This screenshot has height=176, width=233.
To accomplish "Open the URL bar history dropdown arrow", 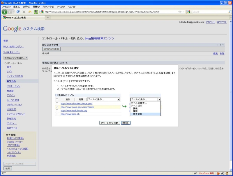I will pyautogui.click(x=184, y=12).
